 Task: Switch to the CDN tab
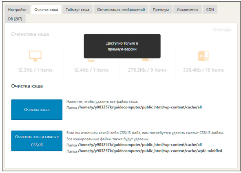(x=210, y=9)
